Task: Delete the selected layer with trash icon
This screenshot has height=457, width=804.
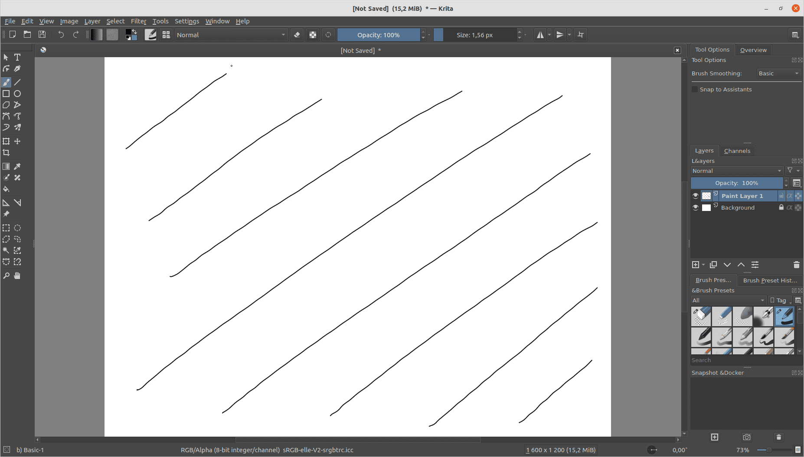Action: click(x=796, y=265)
